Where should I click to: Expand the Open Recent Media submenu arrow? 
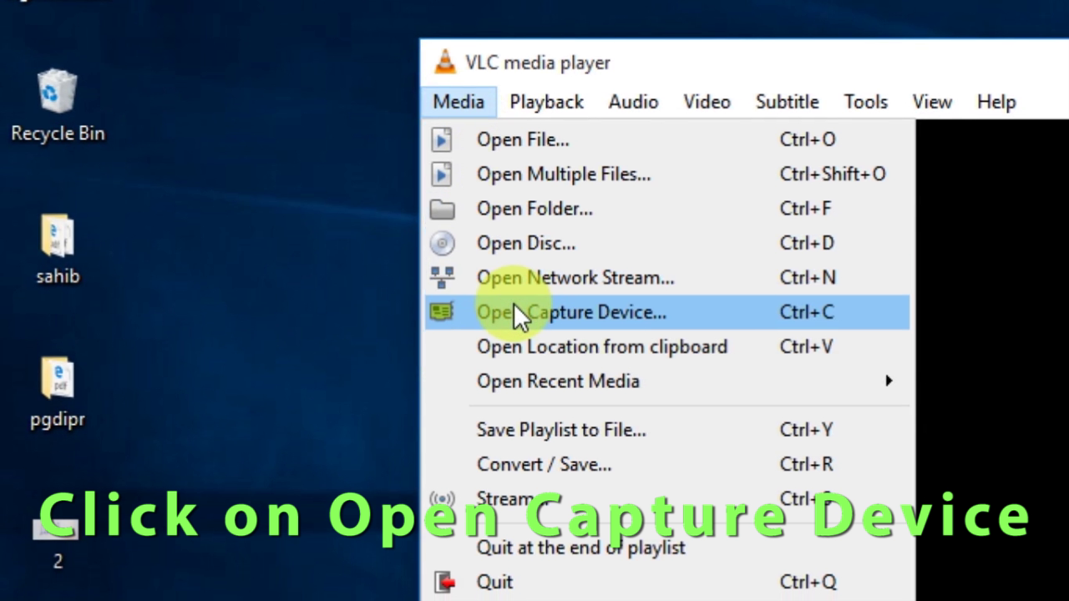[x=889, y=381]
